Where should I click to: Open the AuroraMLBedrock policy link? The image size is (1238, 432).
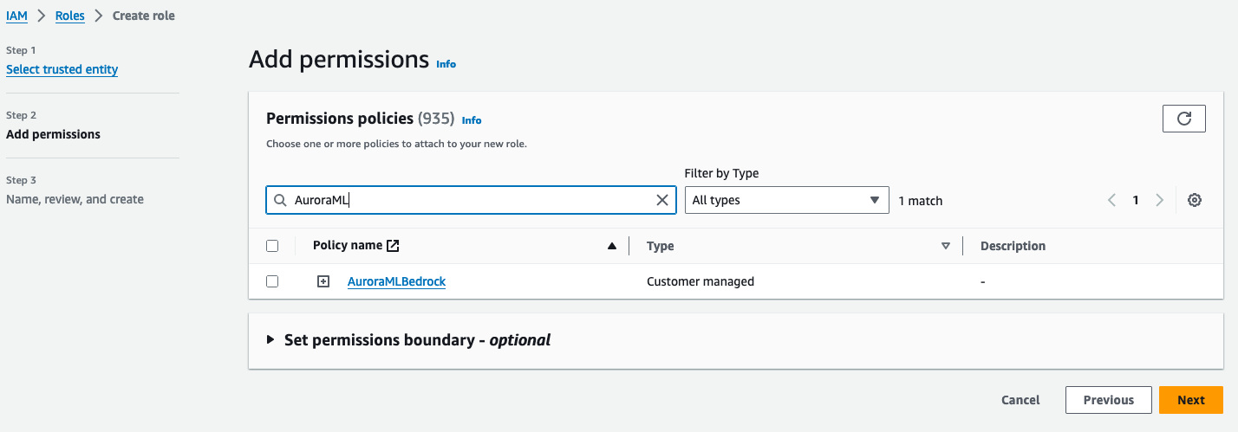click(396, 281)
